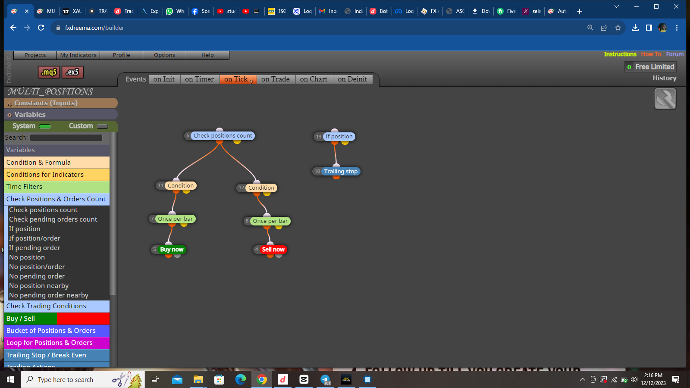
Task: Expand Check Trading Conditions category
Action: click(56, 306)
